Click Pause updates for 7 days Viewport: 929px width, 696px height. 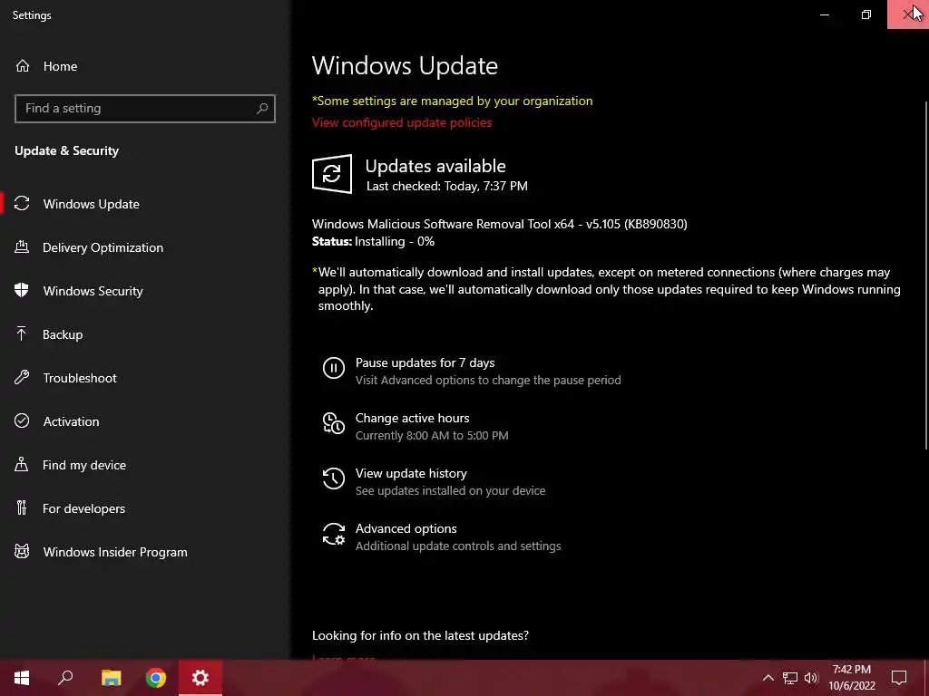[425, 362]
